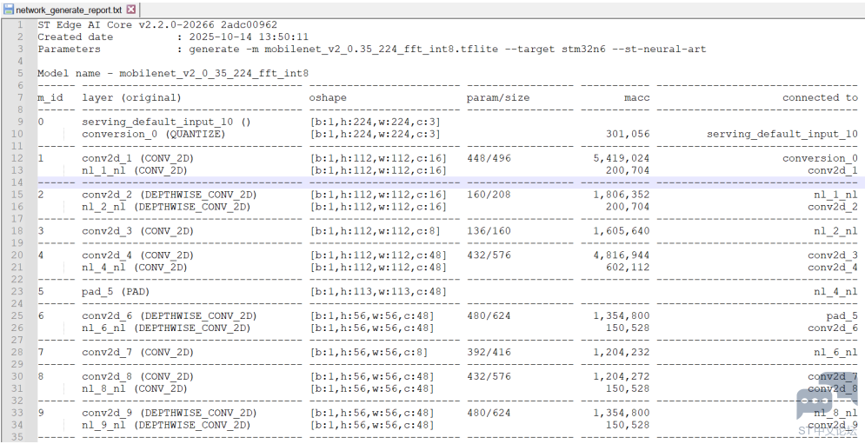Click the 'macc' column header
This screenshot has height=444, width=865.
click(635, 98)
